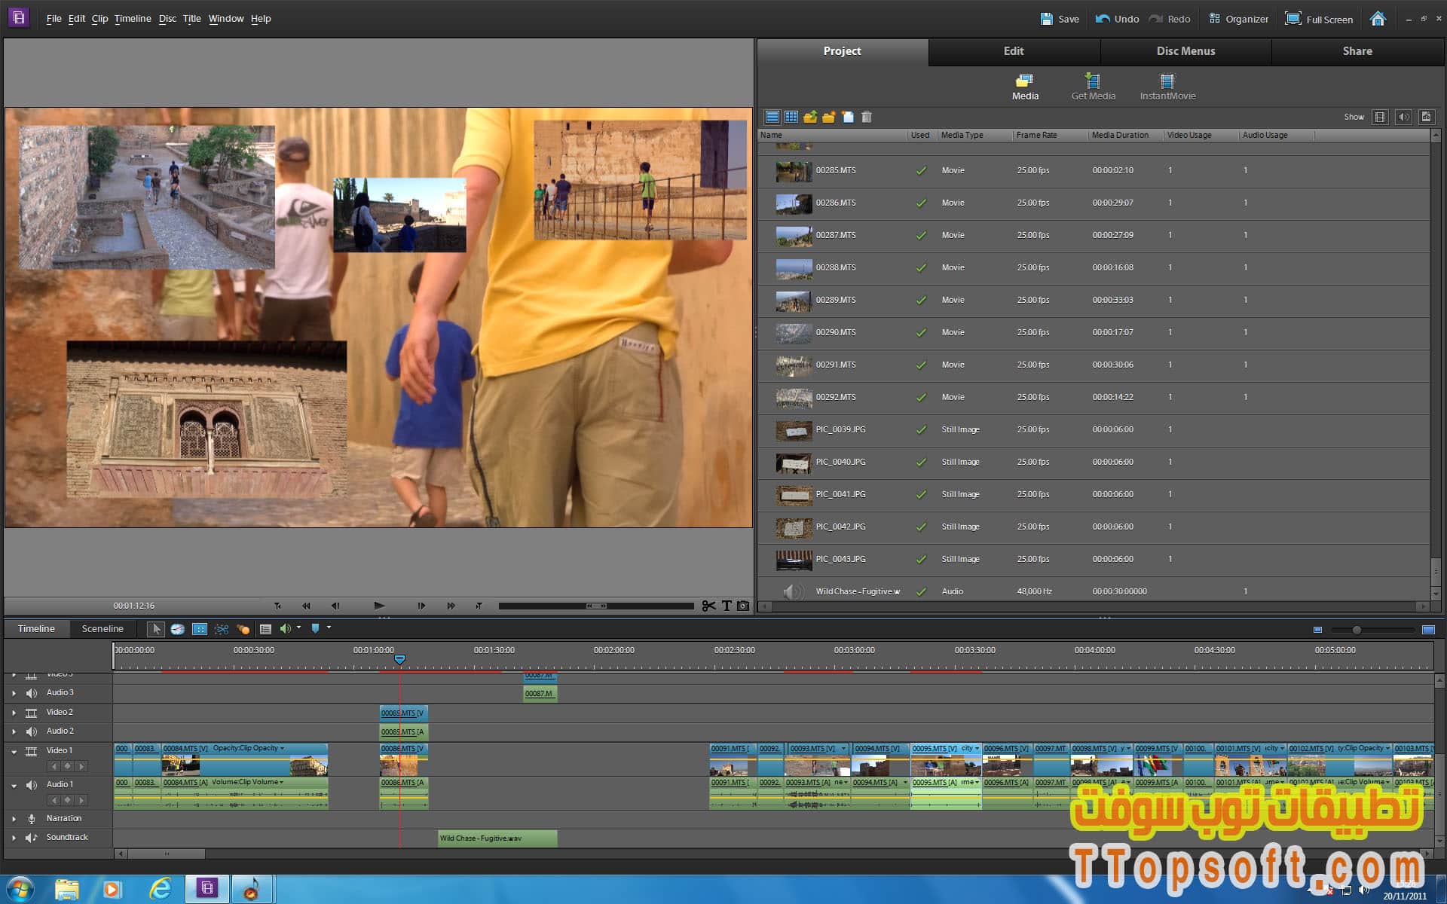Open the Media view icon
Screen dimensions: 1447x904
tap(1025, 87)
